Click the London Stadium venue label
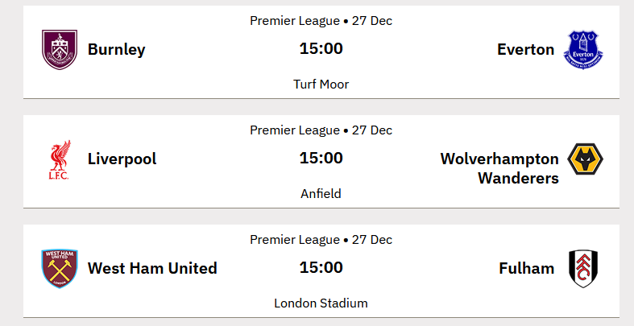This screenshot has width=634, height=326. click(321, 303)
